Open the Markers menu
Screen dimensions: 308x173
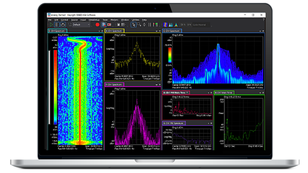114,20
